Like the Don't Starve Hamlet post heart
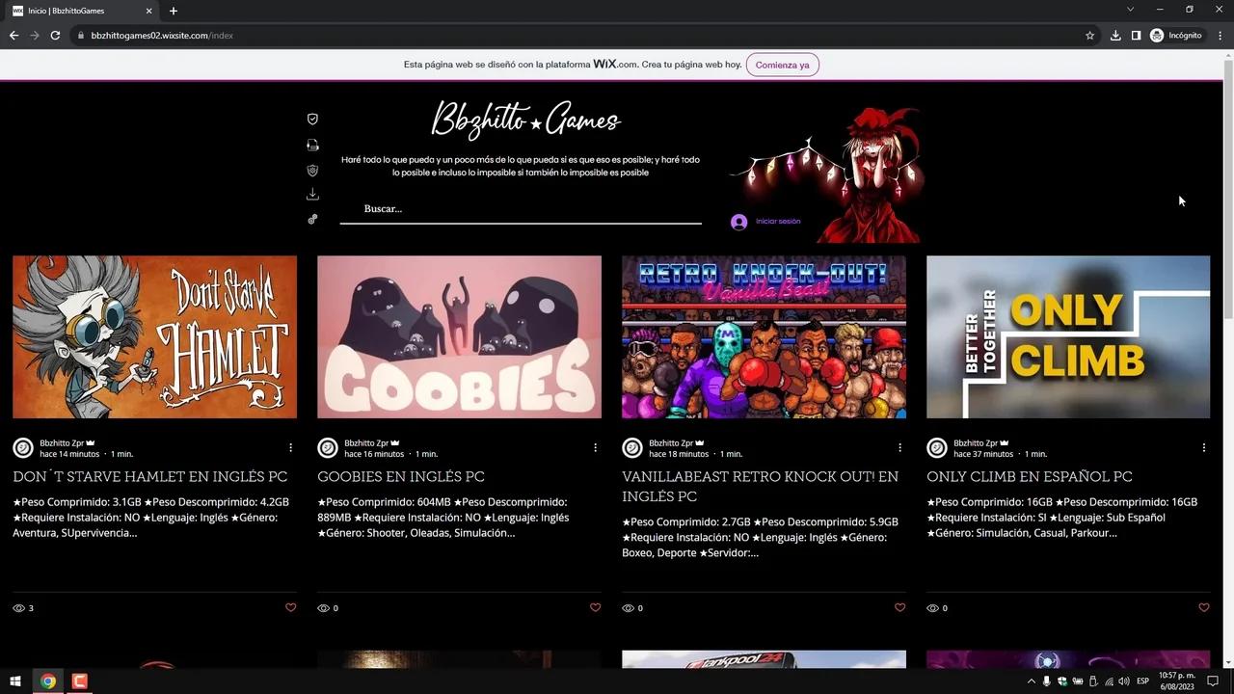Image resolution: width=1234 pixels, height=694 pixels. [x=290, y=607]
